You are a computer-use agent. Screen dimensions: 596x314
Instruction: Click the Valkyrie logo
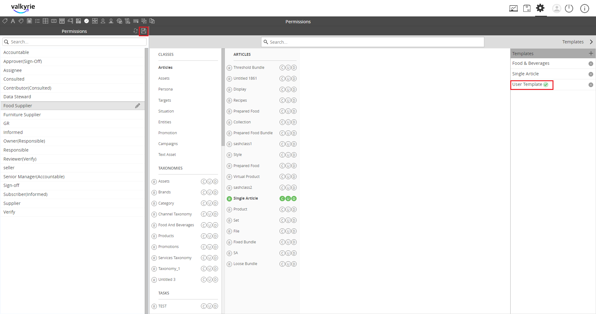point(23,8)
